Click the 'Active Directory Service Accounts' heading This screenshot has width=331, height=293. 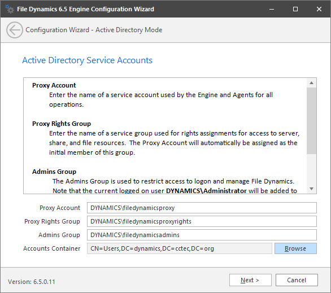(87, 60)
